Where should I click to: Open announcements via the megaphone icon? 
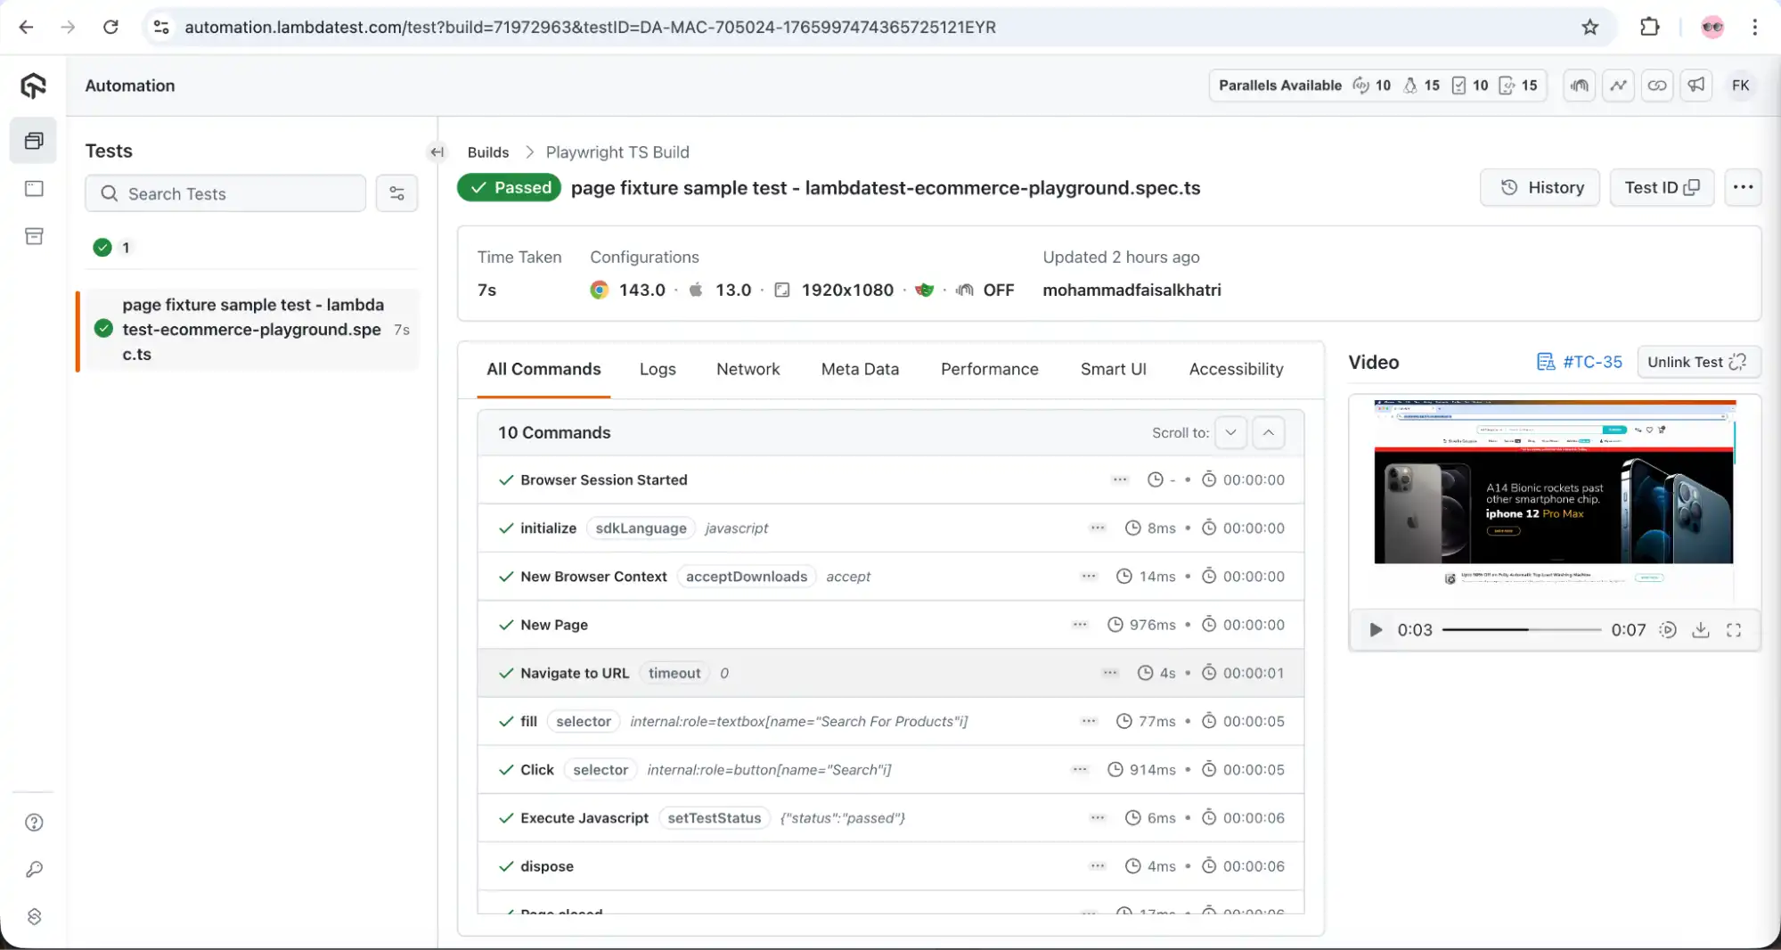coord(1696,86)
